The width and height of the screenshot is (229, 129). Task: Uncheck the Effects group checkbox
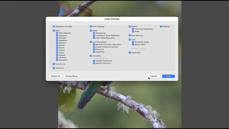[x=130, y=27]
